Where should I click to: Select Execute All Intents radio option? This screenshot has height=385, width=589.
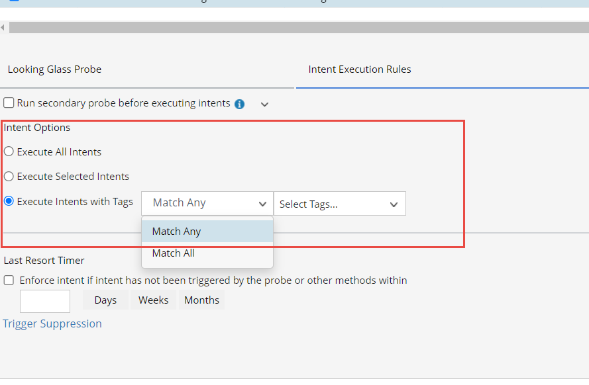coord(9,151)
